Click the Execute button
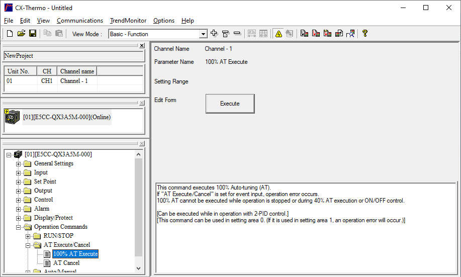The image size is (461, 277). pyautogui.click(x=230, y=104)
